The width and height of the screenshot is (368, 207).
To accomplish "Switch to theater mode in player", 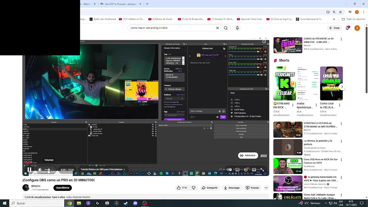I will [254, 170].
